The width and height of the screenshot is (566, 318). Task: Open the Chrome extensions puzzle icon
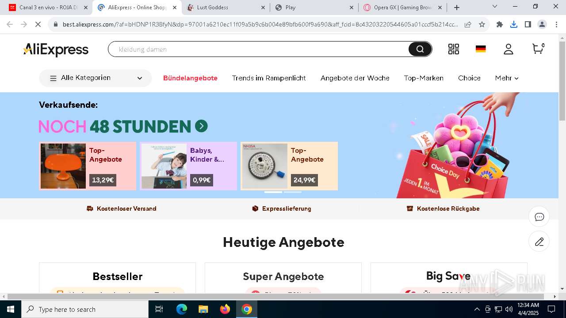coord(500,25)
